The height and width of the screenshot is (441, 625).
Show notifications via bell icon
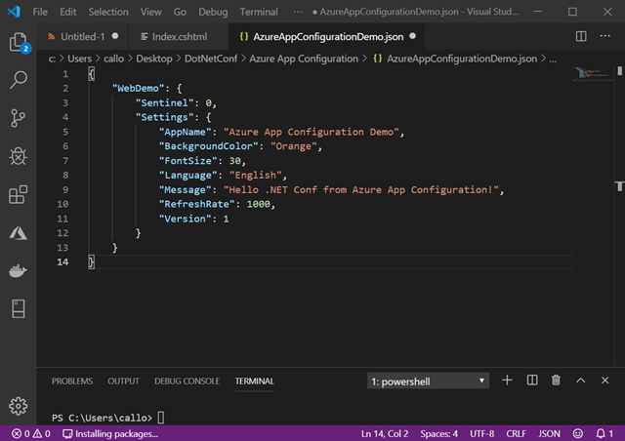click(x=604, y=433)
